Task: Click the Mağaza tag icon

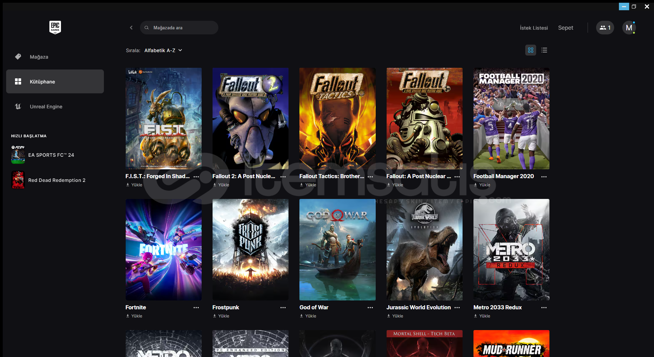Action: tap(18, 57)
